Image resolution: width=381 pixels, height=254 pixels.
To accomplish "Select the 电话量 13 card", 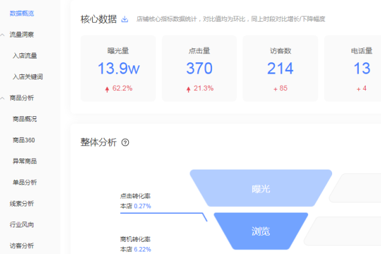I will pos(353,69).
